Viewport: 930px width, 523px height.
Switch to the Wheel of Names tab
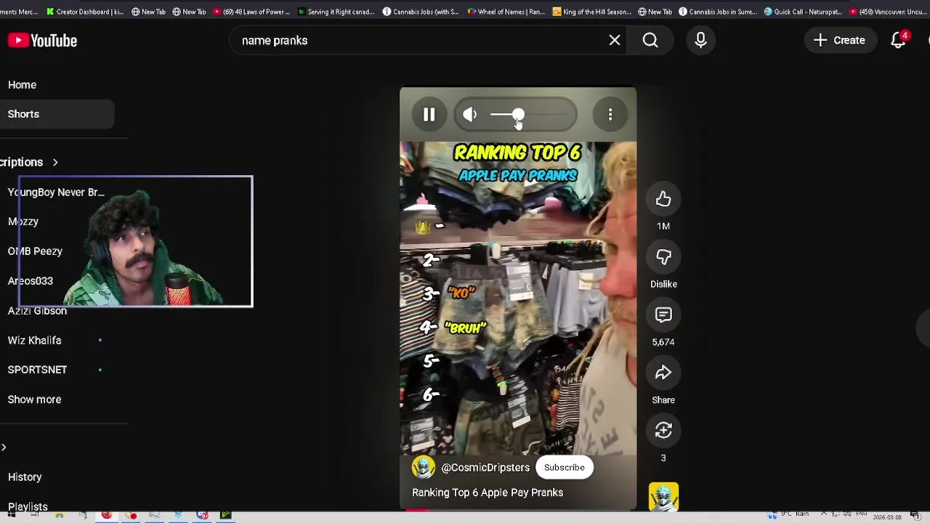(506, 12)
